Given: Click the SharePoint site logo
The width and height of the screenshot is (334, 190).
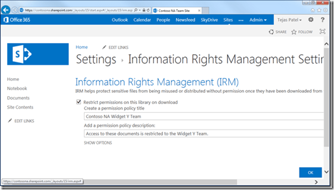Looking at the screenshot, I should coord(38,54).
